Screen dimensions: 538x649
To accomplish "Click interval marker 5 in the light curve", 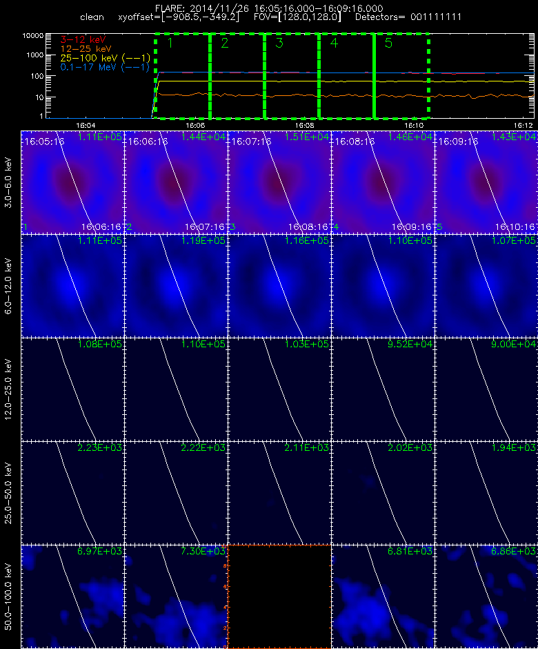I will click(388, 43).
